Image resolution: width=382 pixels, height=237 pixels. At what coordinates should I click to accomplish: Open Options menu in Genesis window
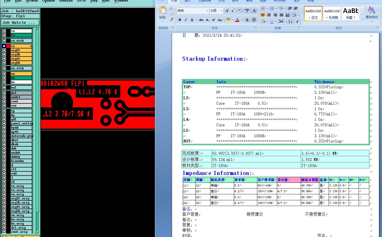point(48,1)
